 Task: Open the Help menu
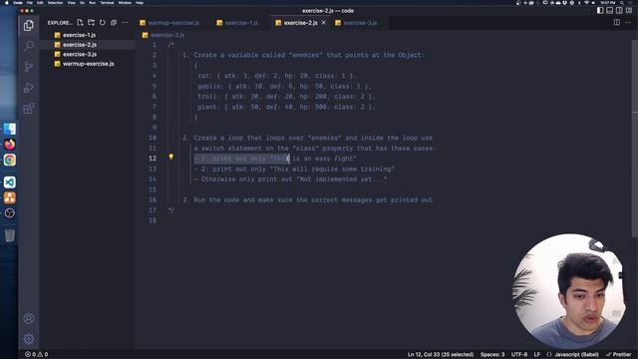(140, 2)
